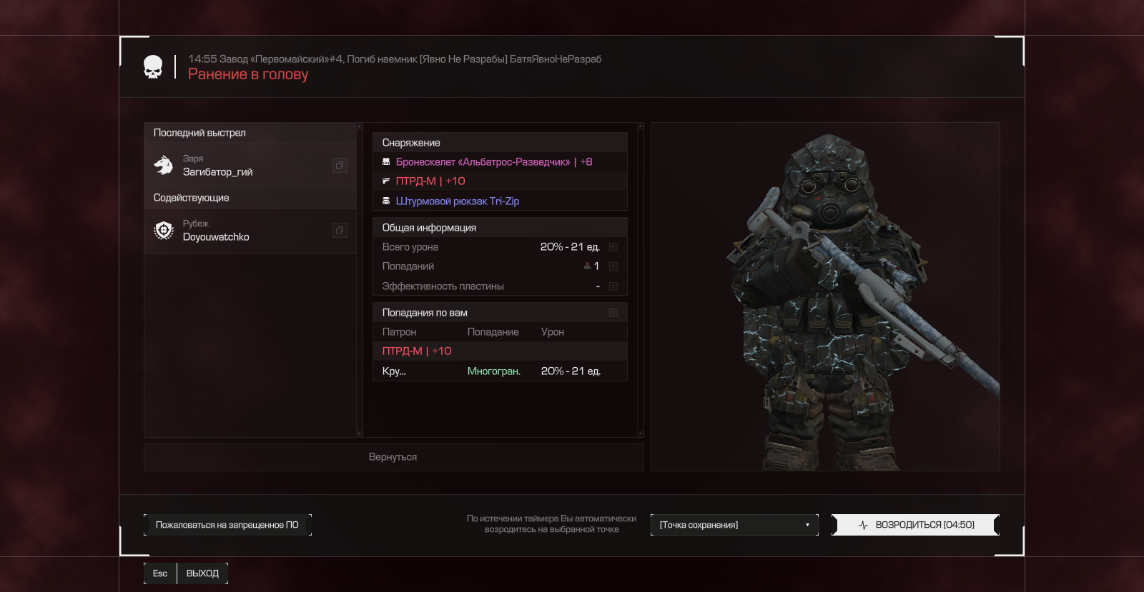The height and width of the screenshot is (592, 1144).
Task: Click Doyouwatchko assisting player name
Action: point(216,237)
